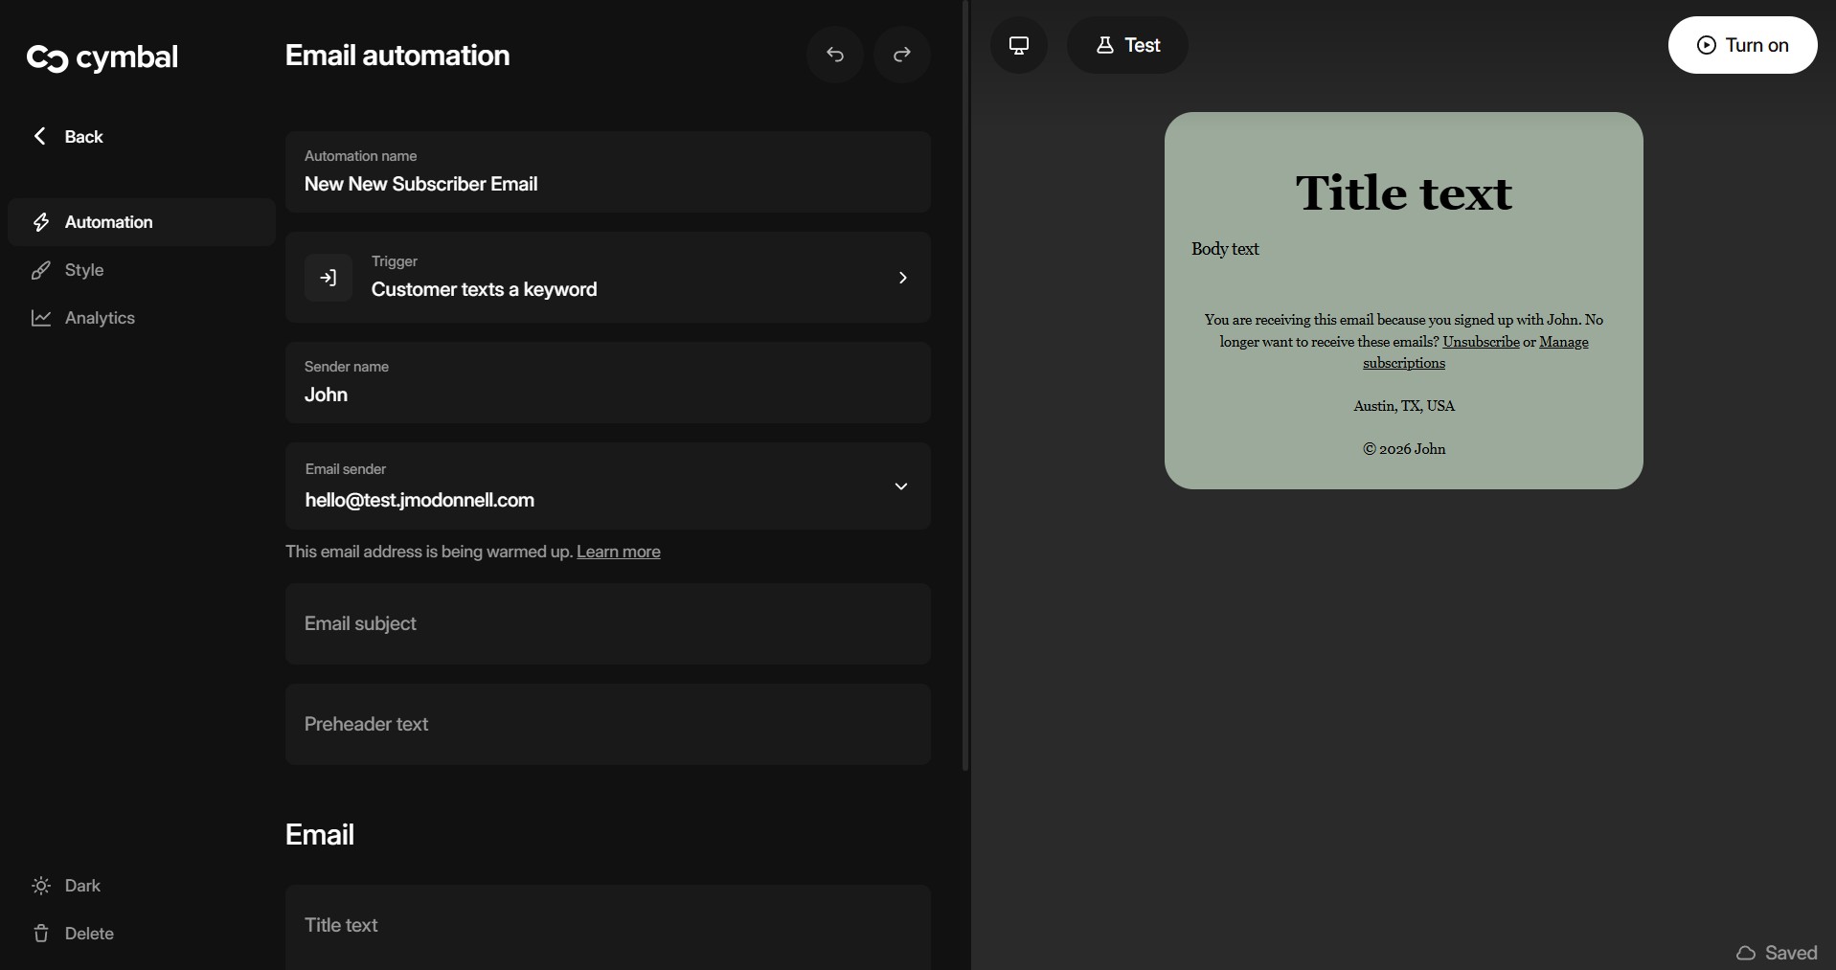Click the left panel vertical scrollbar
The image size is (1836, 970).
point(965,383)
